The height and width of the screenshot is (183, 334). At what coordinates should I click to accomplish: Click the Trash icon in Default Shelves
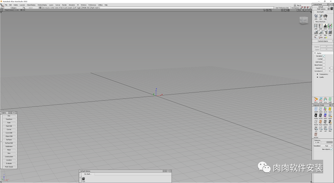[x=83, y=179]
